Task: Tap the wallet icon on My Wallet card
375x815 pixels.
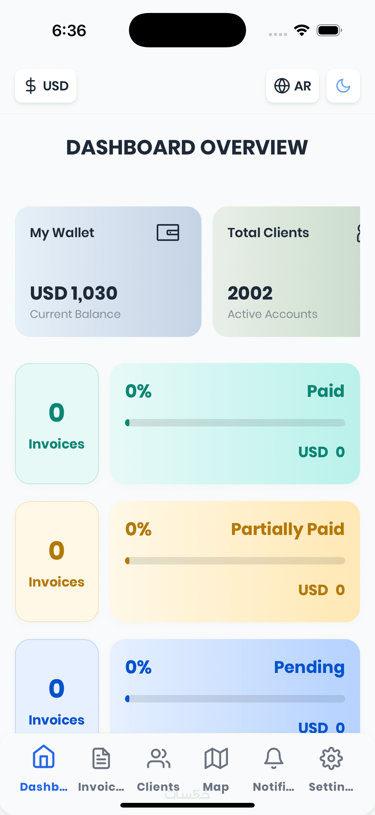Action: tap(168, 233)
